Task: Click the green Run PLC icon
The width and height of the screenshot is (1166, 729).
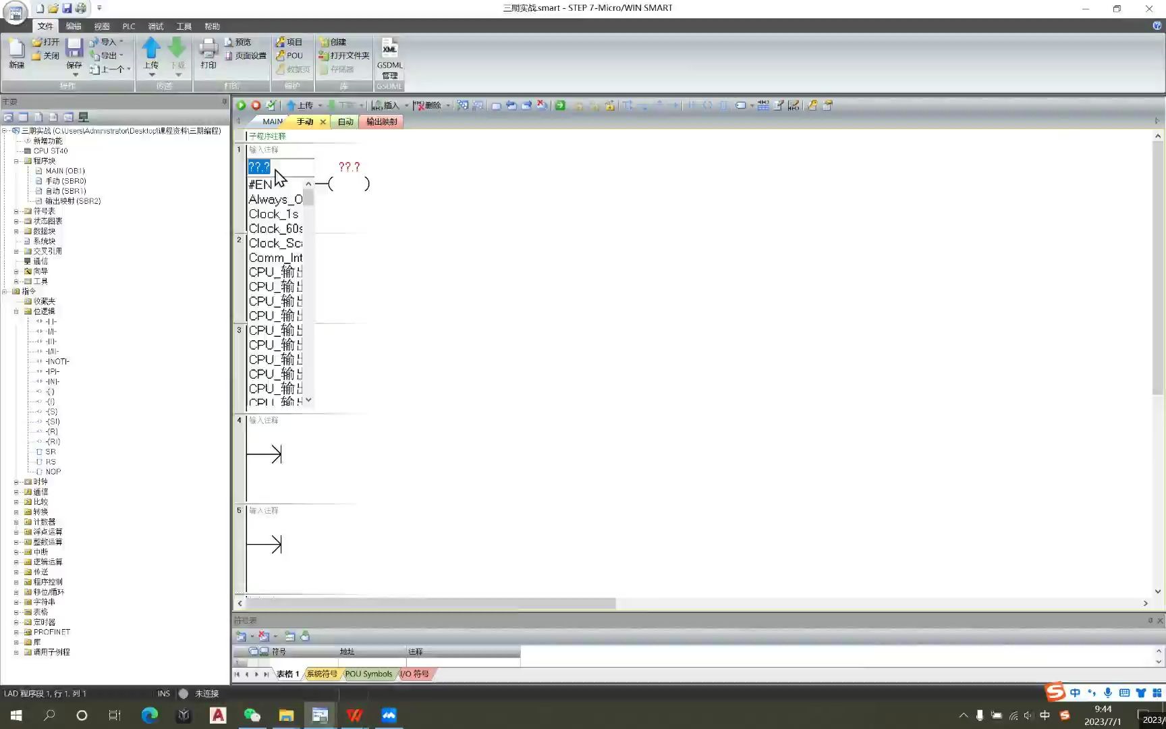Action: pyautogui.click(x=241, y=105)
